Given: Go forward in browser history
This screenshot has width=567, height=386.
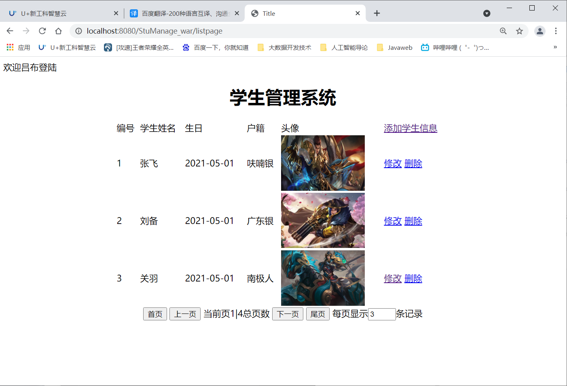Looking at the screenshot, I should click(x=26, y=31).
